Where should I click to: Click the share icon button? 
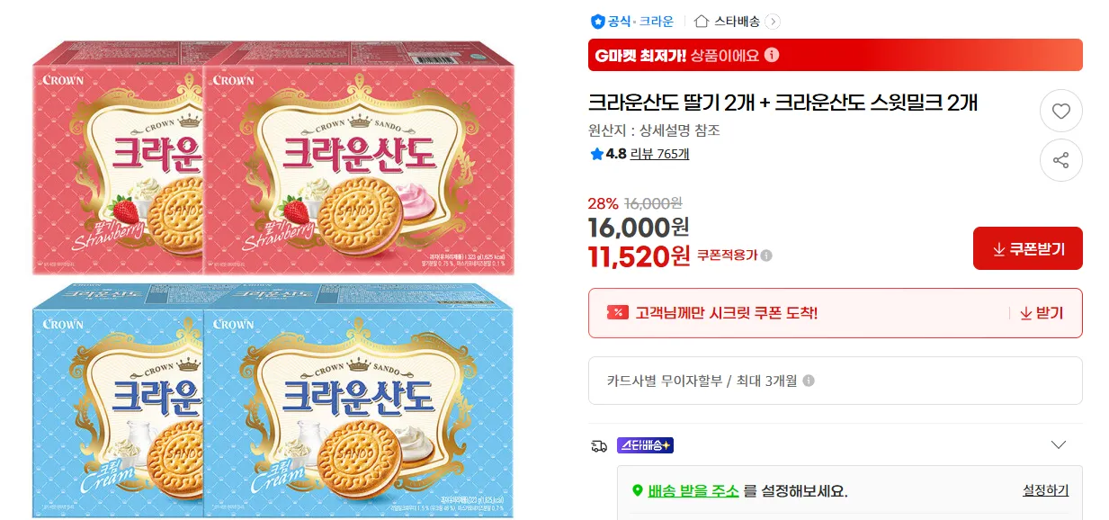coord(1061,161)
